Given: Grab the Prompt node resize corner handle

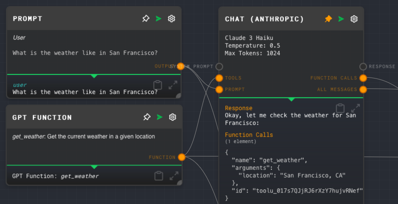Looking at the screenshot, I should [179, 95].
